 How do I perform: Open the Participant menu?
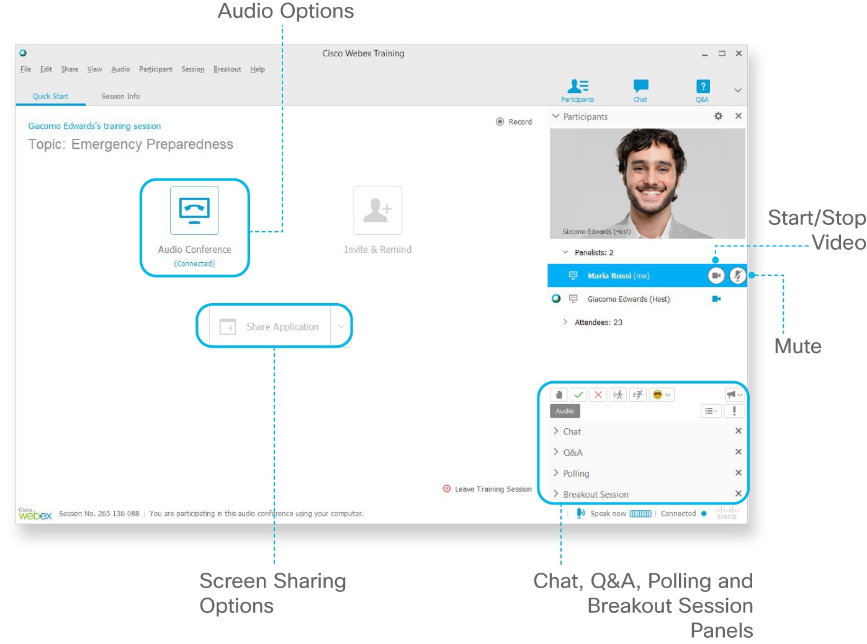click(156, 69)
